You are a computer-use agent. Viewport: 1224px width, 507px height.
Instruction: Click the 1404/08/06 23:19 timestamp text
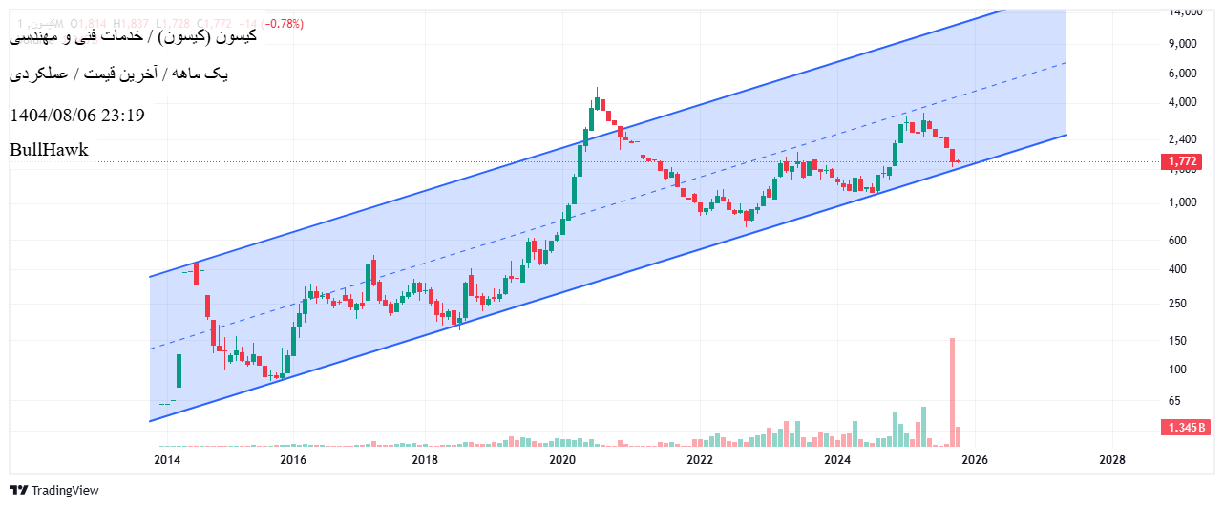77,116
